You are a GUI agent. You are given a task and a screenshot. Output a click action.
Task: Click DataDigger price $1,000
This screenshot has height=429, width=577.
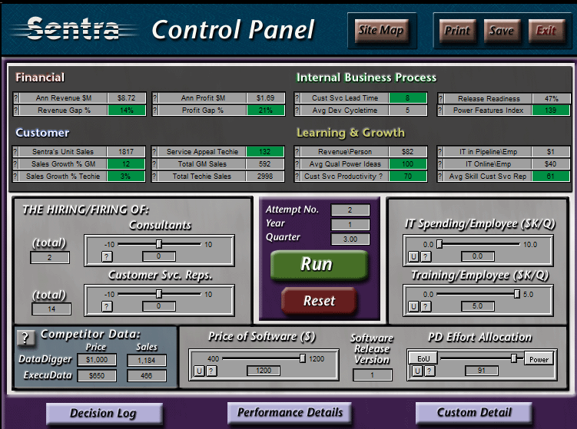(x=97, y=360)
